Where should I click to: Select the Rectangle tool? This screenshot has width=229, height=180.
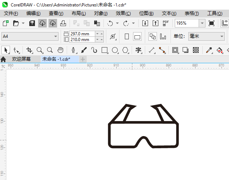click(x=105, y=50)
